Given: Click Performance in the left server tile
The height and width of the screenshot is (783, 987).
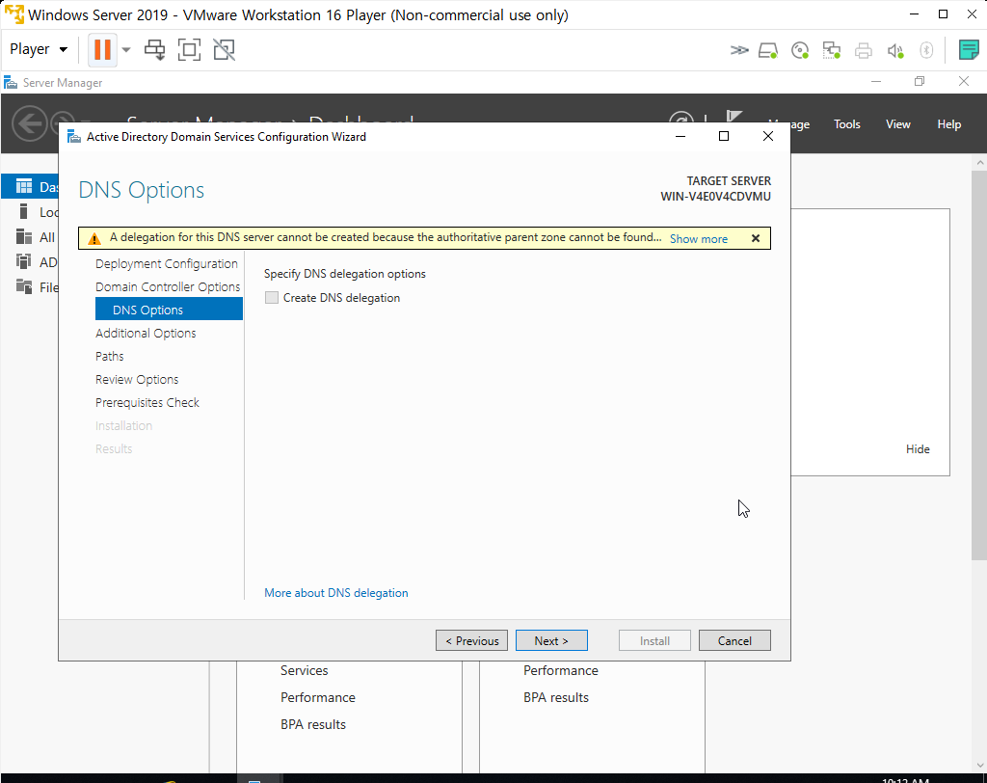Looking at the screenshot, I should click(x=318, y=697).
